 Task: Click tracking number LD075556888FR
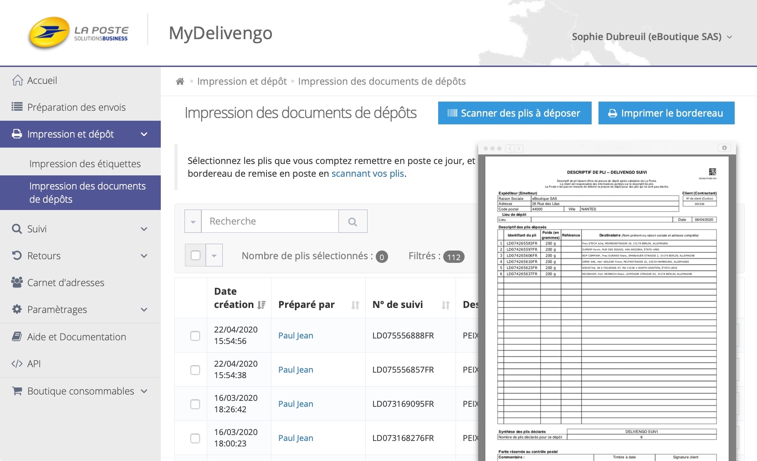click(403, 336)
